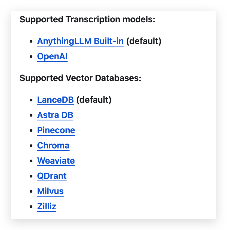Screen dimensions: 227x230
Task: Click the Supported Transcription models heading
Action: [x=87, y=20]
